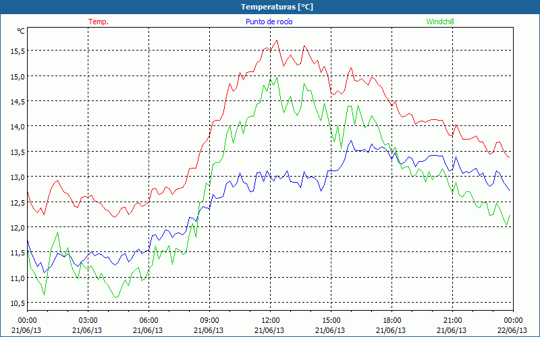540x337 pixels.
Task: Click the "°C" unit label on the y-axis
Action: click(21, 31)
